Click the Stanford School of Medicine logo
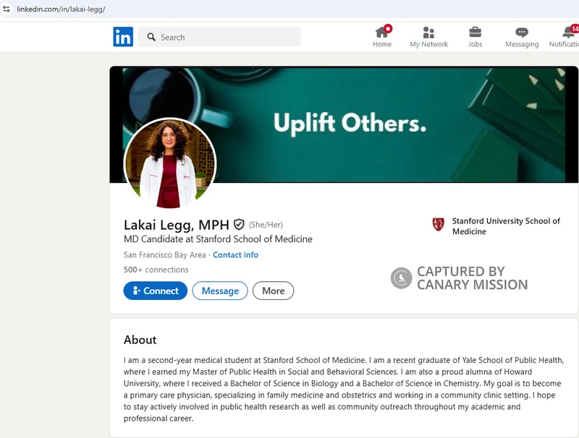 439,224
